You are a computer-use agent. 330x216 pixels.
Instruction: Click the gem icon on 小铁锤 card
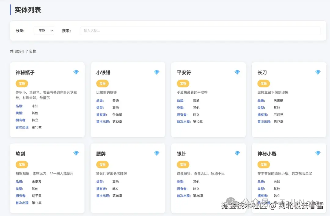(156, 72)
